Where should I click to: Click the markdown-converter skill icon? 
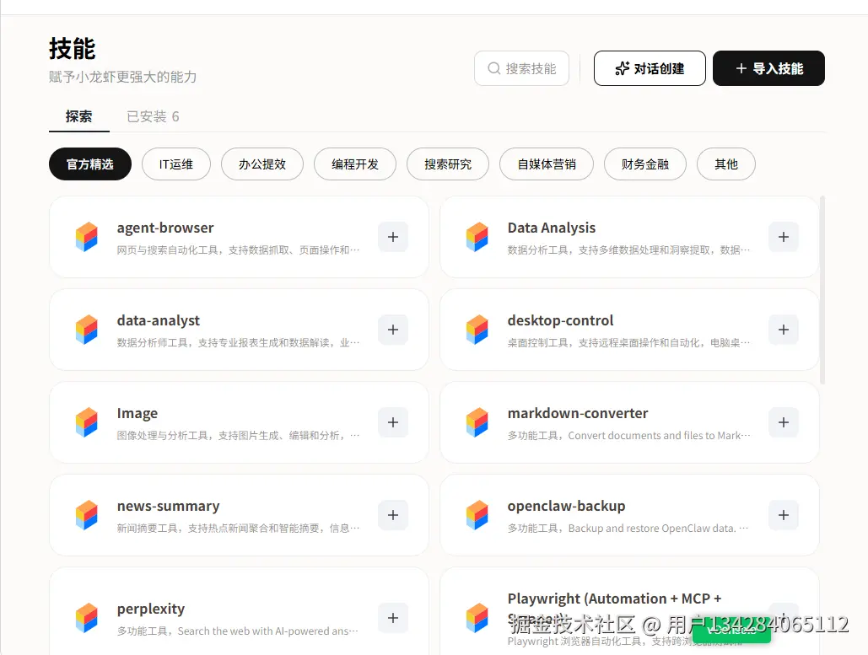[x=477, y=422]
